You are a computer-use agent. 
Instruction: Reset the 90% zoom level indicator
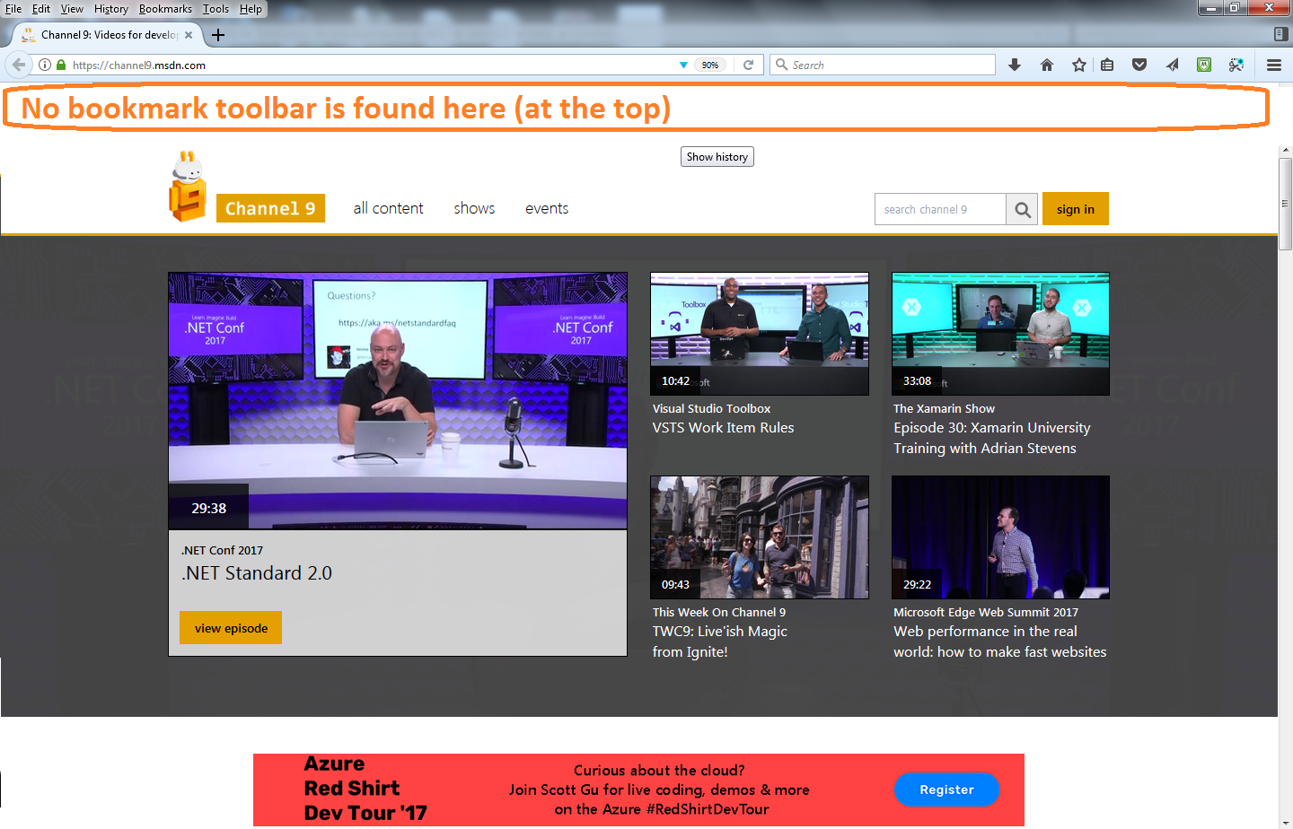pyautogui.click(x=710, y=65)
